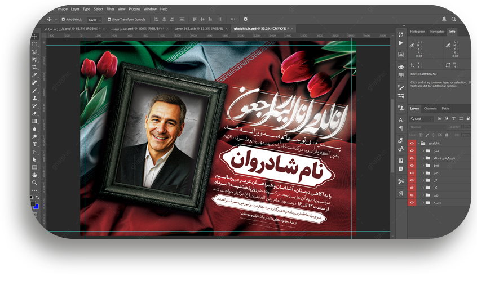
Task: Hide the pen layer group
Action: coord(412,166)
